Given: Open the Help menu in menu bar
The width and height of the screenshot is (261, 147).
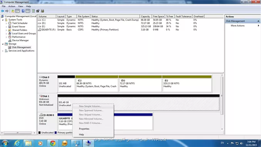Looking at the screenshot, I should pos(28,6).
